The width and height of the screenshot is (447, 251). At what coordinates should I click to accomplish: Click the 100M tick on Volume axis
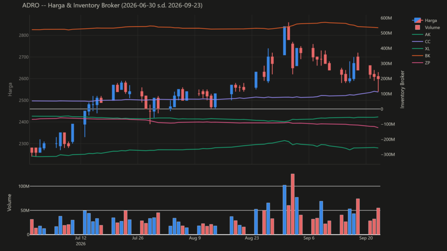click(24, 187)
